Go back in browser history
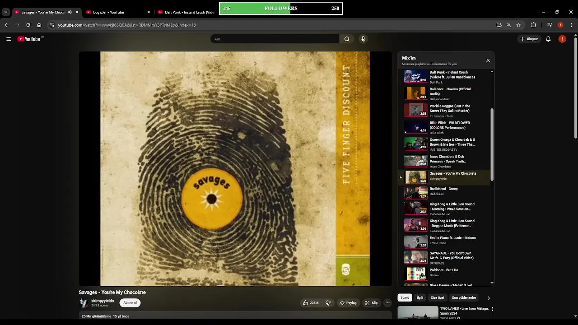The width and height of the screenshot is (578, 325). 7,25
